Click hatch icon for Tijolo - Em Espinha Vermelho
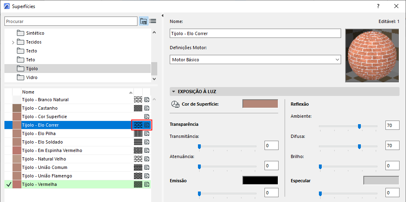The width and height of the screenshot is (406, 202). pyautogui.click(x=138, y=150)
